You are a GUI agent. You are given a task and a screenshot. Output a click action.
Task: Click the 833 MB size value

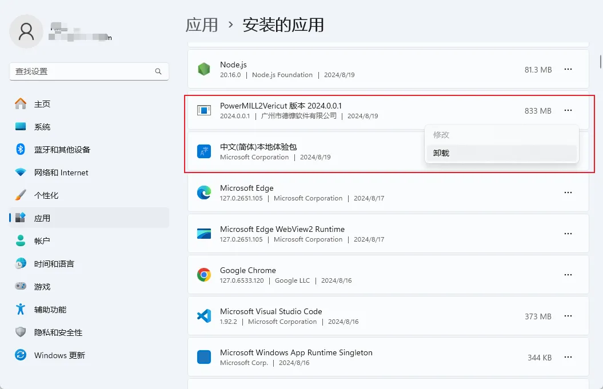(x=538, y=111)
